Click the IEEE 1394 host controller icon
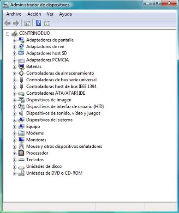Image resolution: width=179 pixels, height=213 pixels. coord(21,86)
